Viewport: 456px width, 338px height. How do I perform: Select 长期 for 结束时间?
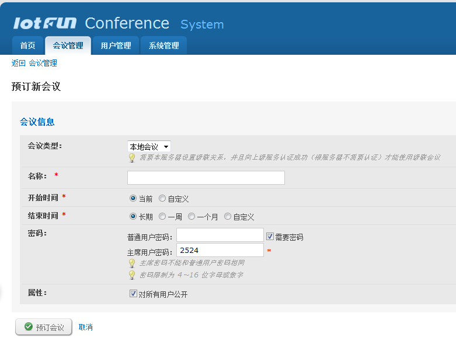[133, 216]
